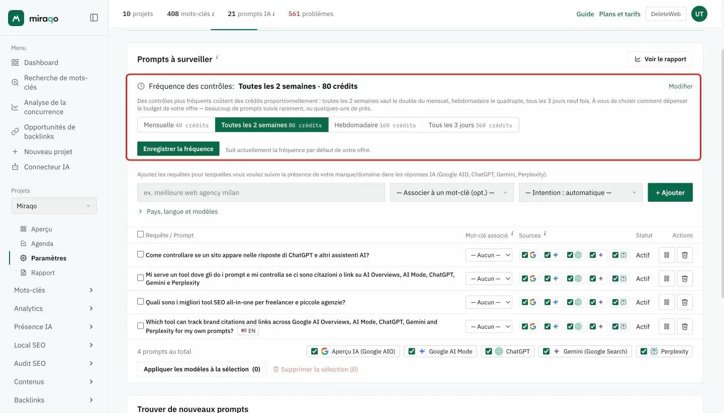Open Rapport under the Miraqo project

point(43,273)
